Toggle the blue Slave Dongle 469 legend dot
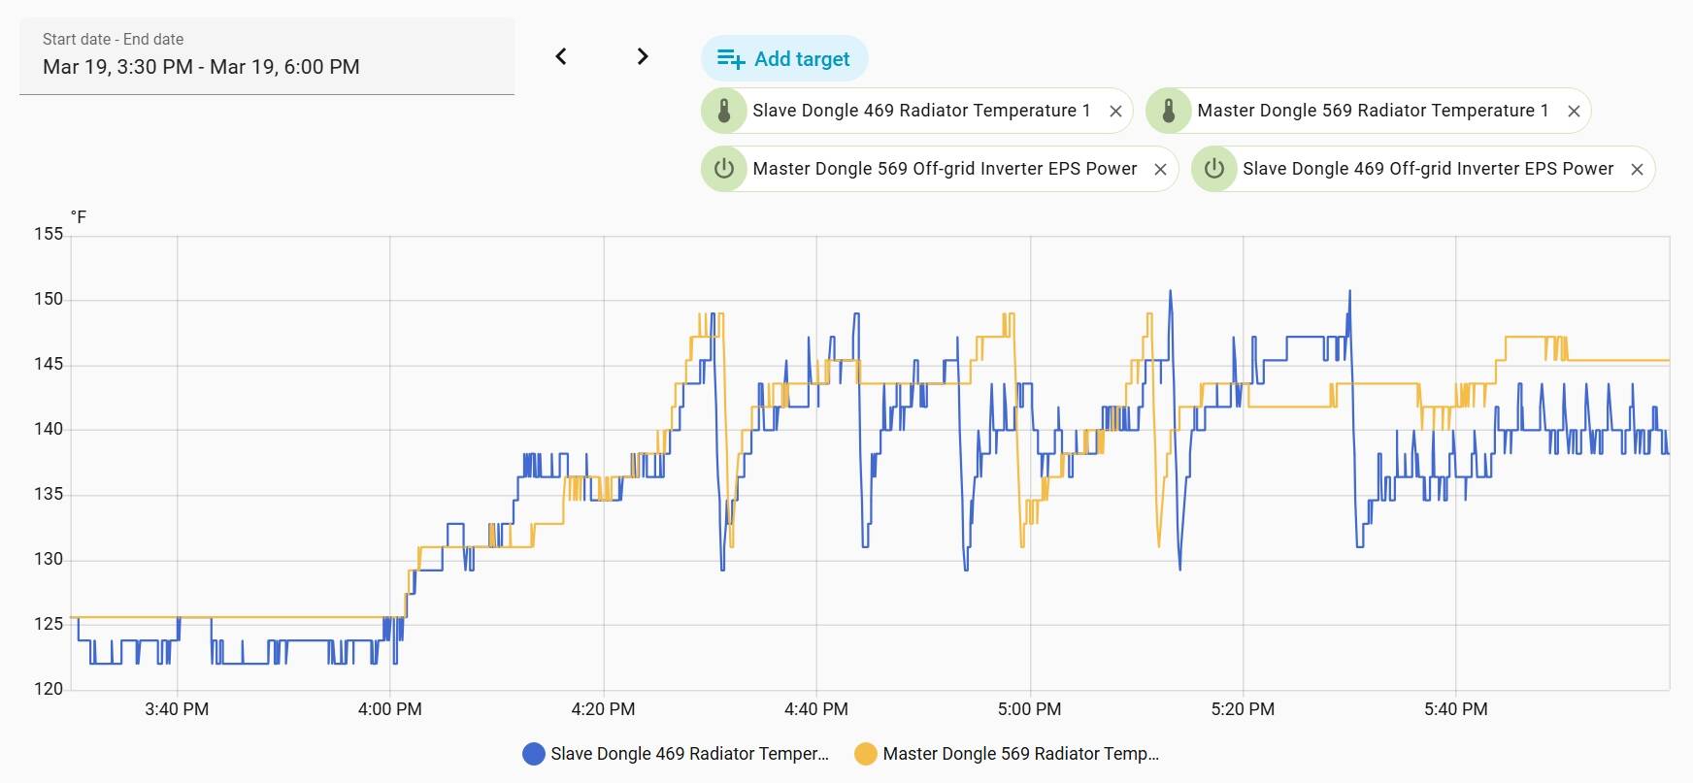 tap(534, 754)
